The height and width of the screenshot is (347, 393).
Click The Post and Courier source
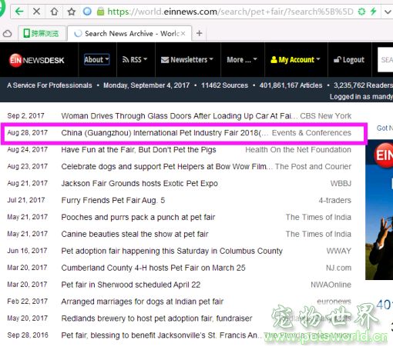pyautogui.click(x=313, y=167)
